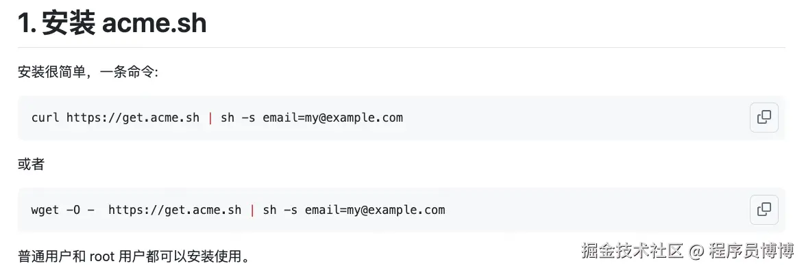The image size is (804, 270).
Task: Copy the curl install command
Action: [764, 118]
